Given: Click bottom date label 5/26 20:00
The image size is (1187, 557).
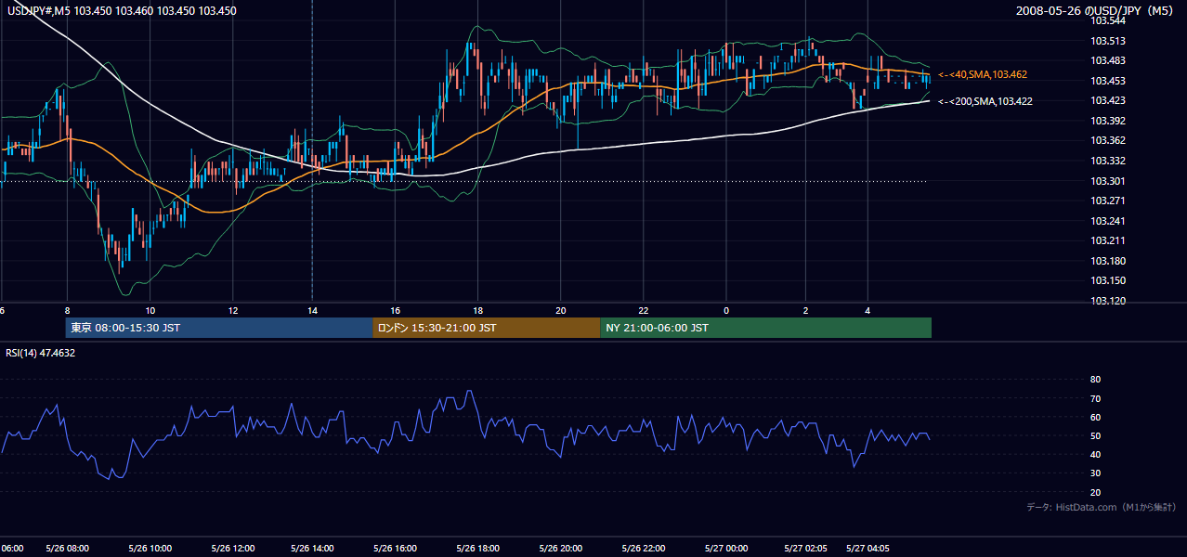Looking at the screenshot, I should 560,548.
